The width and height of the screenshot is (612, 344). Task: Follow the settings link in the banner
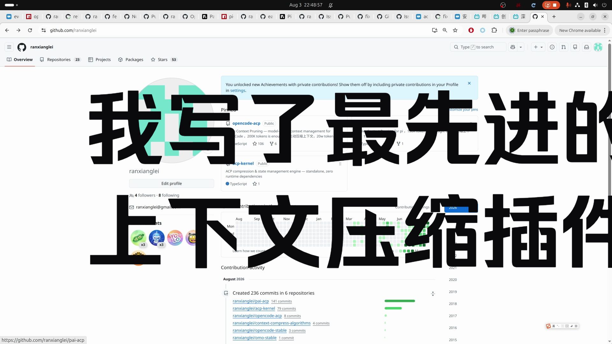click(x=238, y=90)
